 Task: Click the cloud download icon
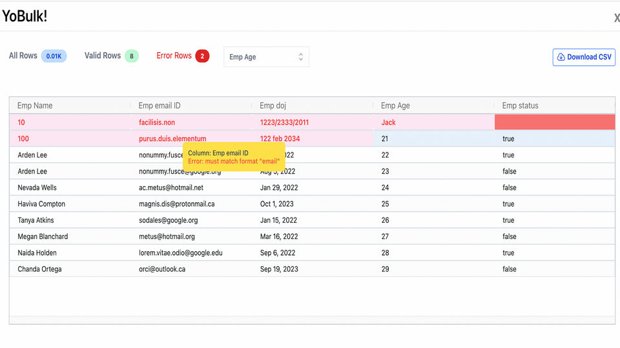[x=561, y=57]
